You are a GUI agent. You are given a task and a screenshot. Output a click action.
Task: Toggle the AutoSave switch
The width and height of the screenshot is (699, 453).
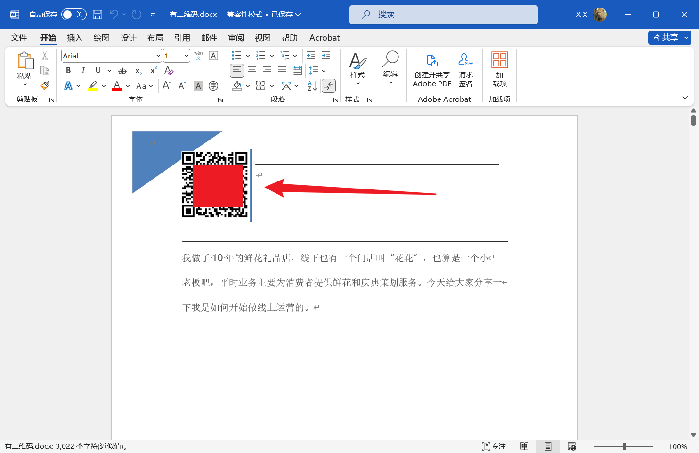[x=73, y=15]
